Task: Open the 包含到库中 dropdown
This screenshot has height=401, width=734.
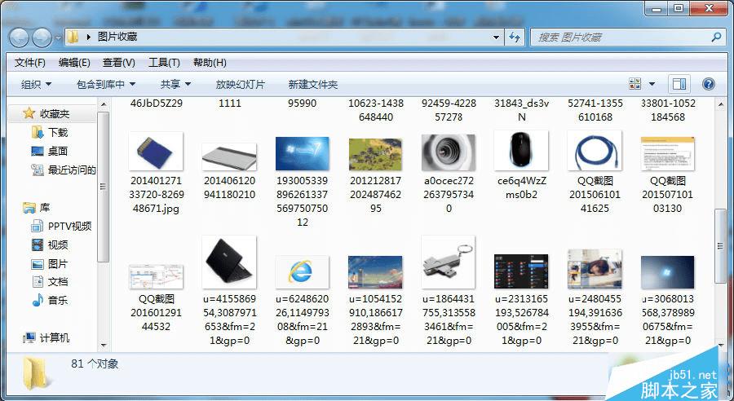Action: point(106,85)
